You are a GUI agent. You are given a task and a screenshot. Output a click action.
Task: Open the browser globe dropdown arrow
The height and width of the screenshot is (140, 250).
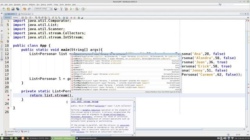click(58, 9)
